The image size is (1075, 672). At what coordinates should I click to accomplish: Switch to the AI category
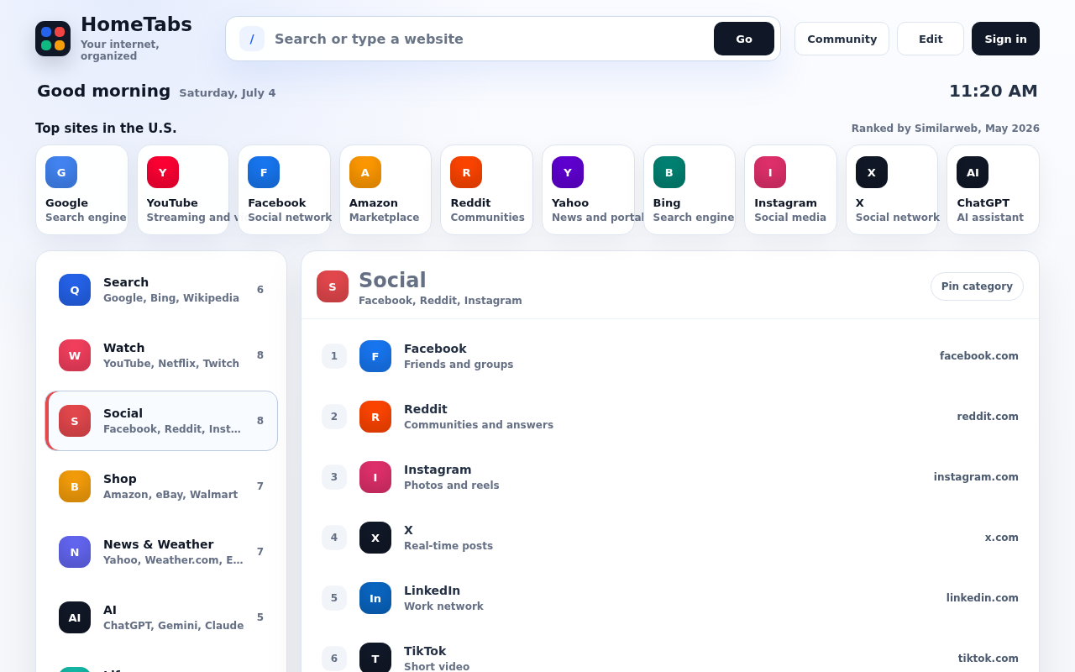[x=161, y=617]
